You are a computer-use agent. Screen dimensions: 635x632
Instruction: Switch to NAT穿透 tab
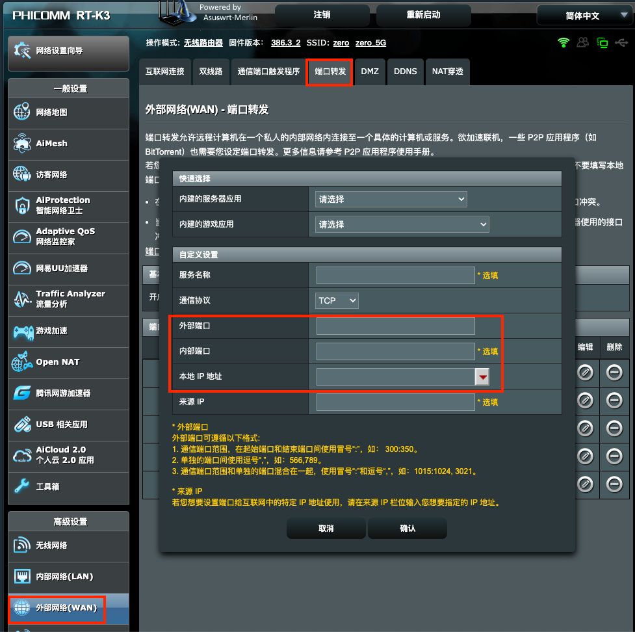[x=448, y=72]
